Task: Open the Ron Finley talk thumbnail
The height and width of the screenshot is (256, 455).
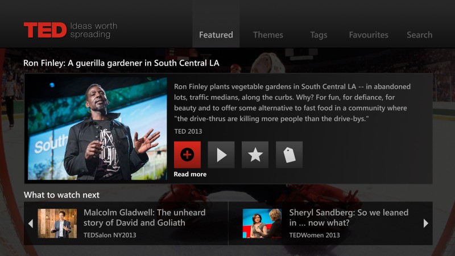Action: [x=97, y=129]
